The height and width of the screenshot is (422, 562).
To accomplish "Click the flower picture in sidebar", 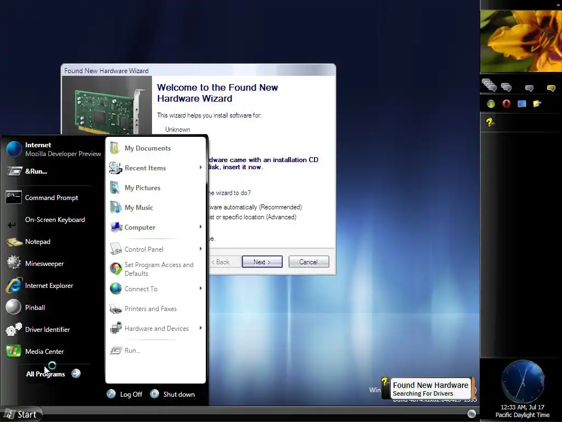I will (x=521, y=41).
